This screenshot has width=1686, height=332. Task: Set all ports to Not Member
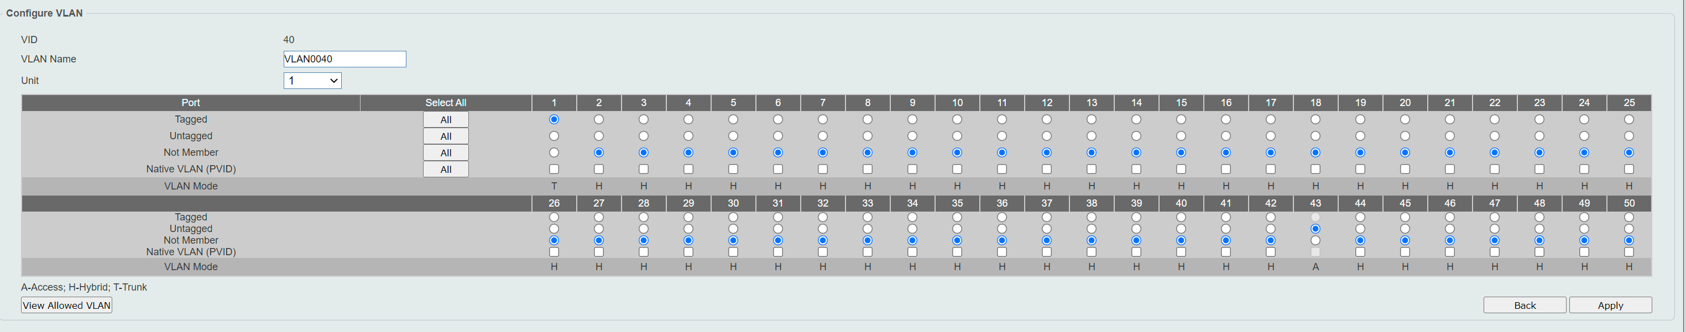point(446,153)
